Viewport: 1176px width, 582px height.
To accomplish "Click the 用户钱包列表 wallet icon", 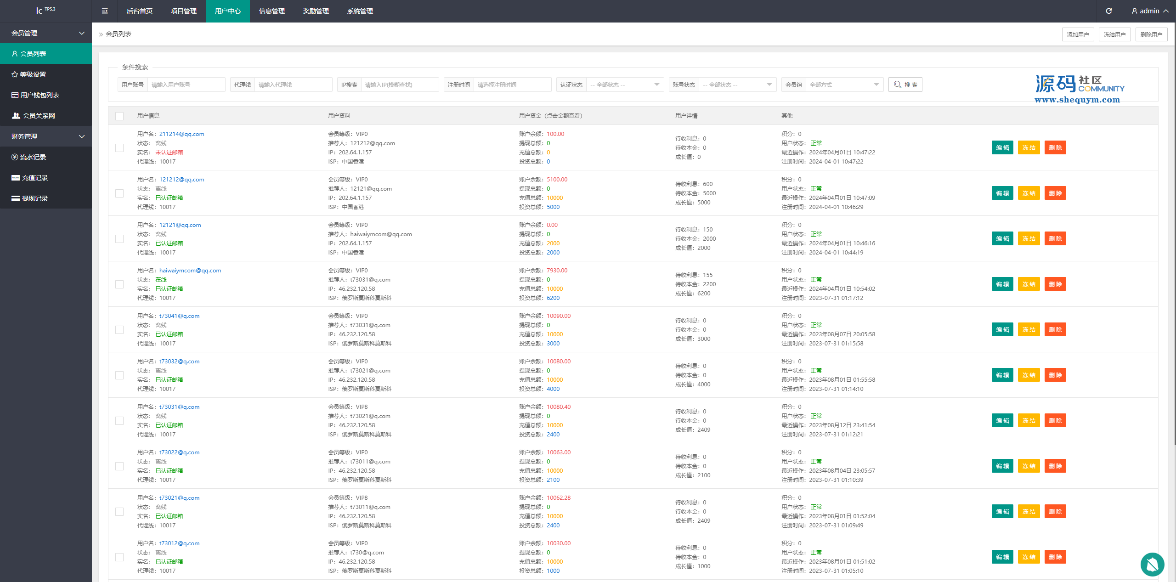I will click(x=15, y=95).
